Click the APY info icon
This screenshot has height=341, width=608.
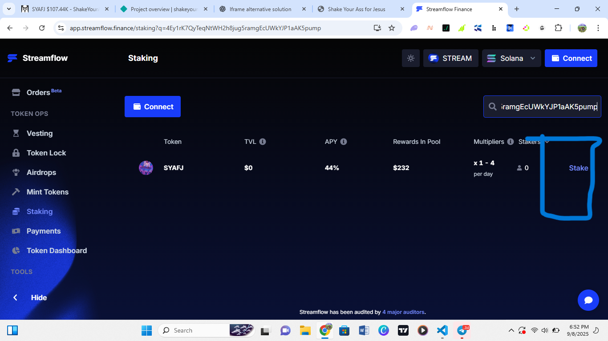[344, 142]
